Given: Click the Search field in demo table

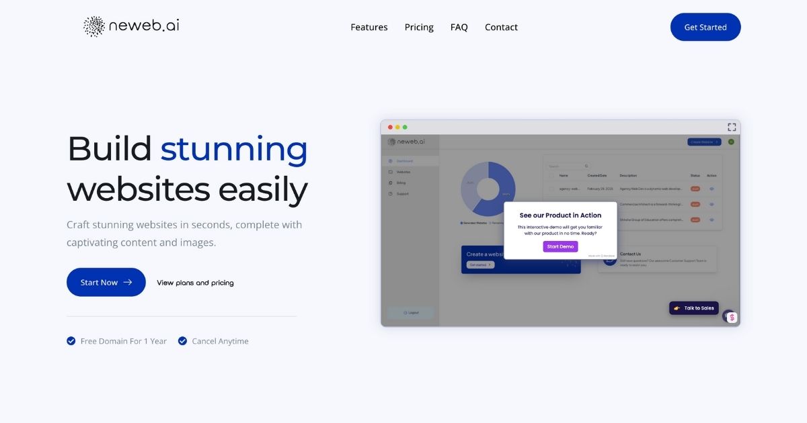Looking at the screenshot, I should point(568,166).
